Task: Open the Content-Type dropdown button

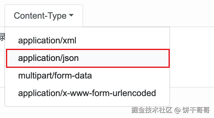Action: pyautogui.click(x=44, y=16)
